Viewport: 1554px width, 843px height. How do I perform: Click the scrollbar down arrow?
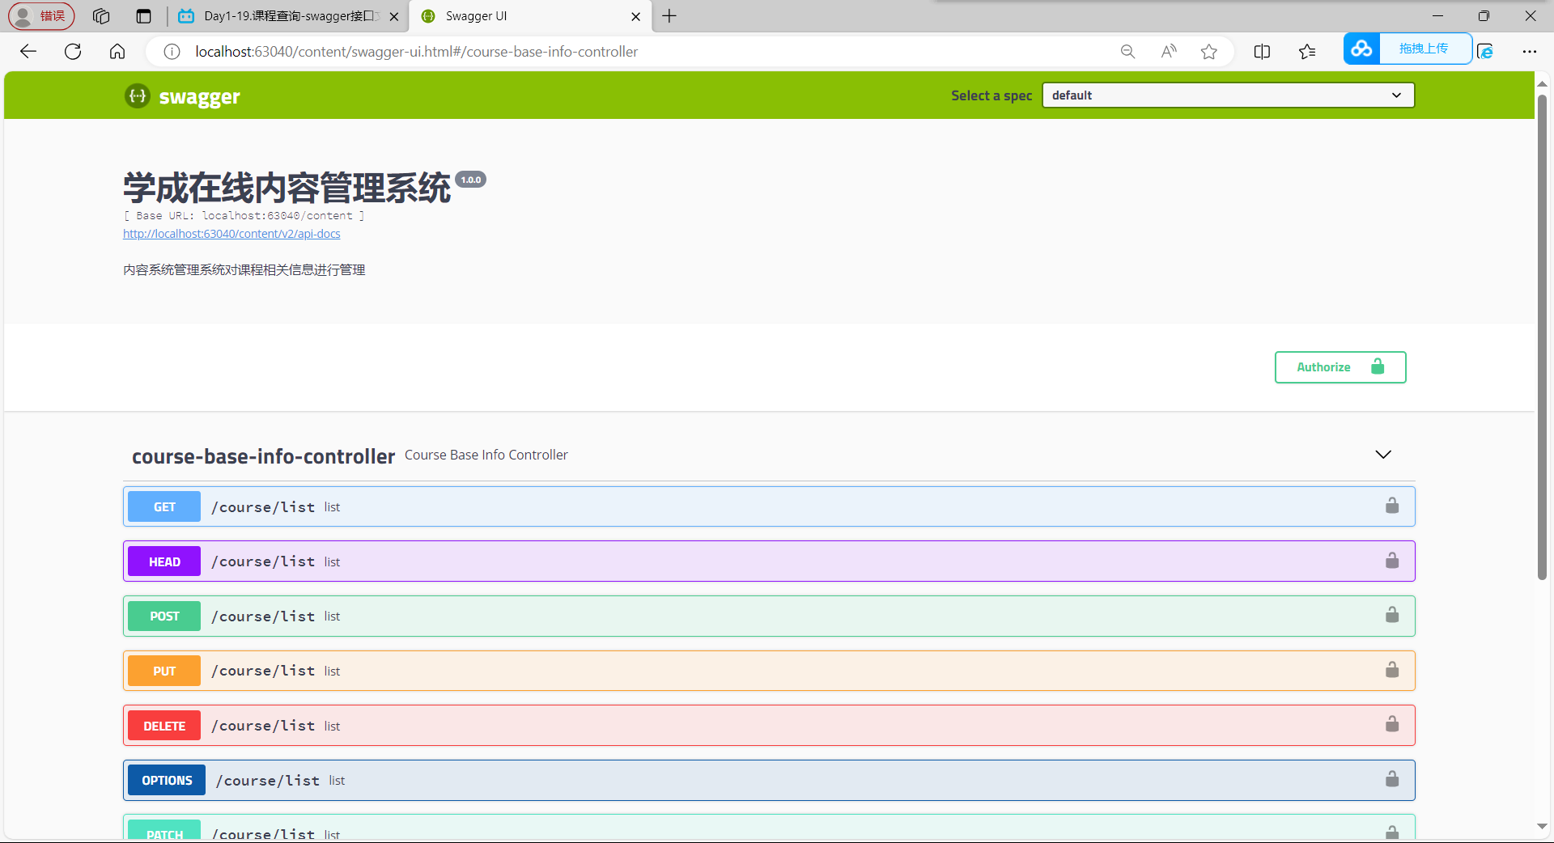tap(1542, 827)
